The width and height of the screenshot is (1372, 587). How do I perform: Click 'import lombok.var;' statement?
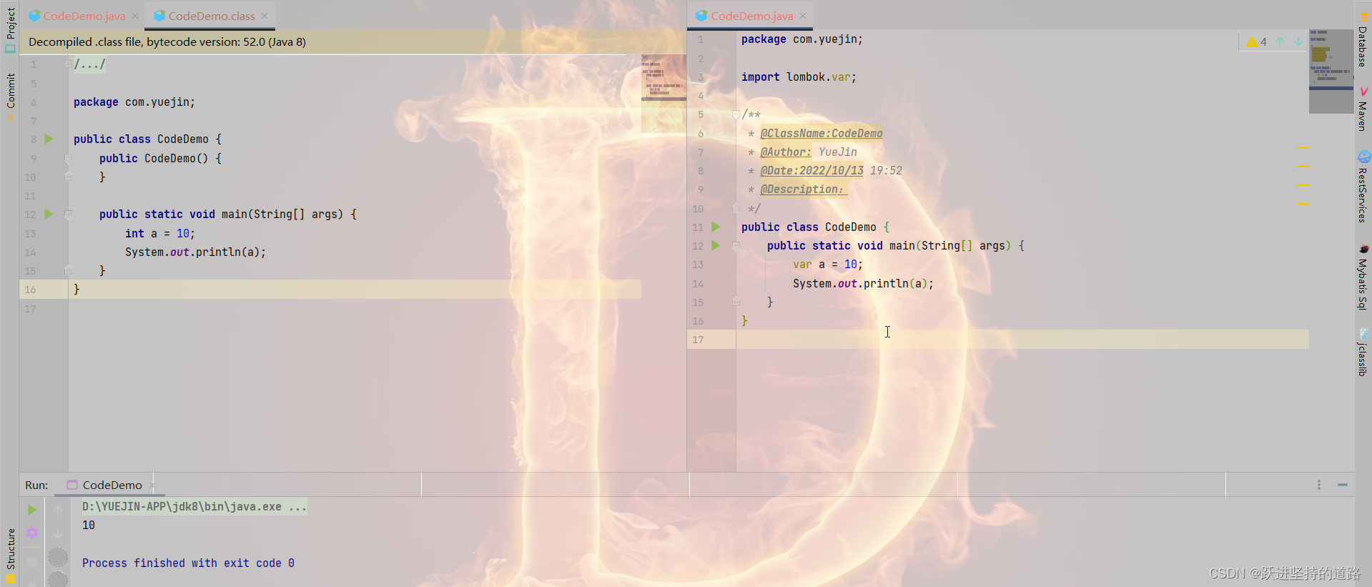(799, 77)
